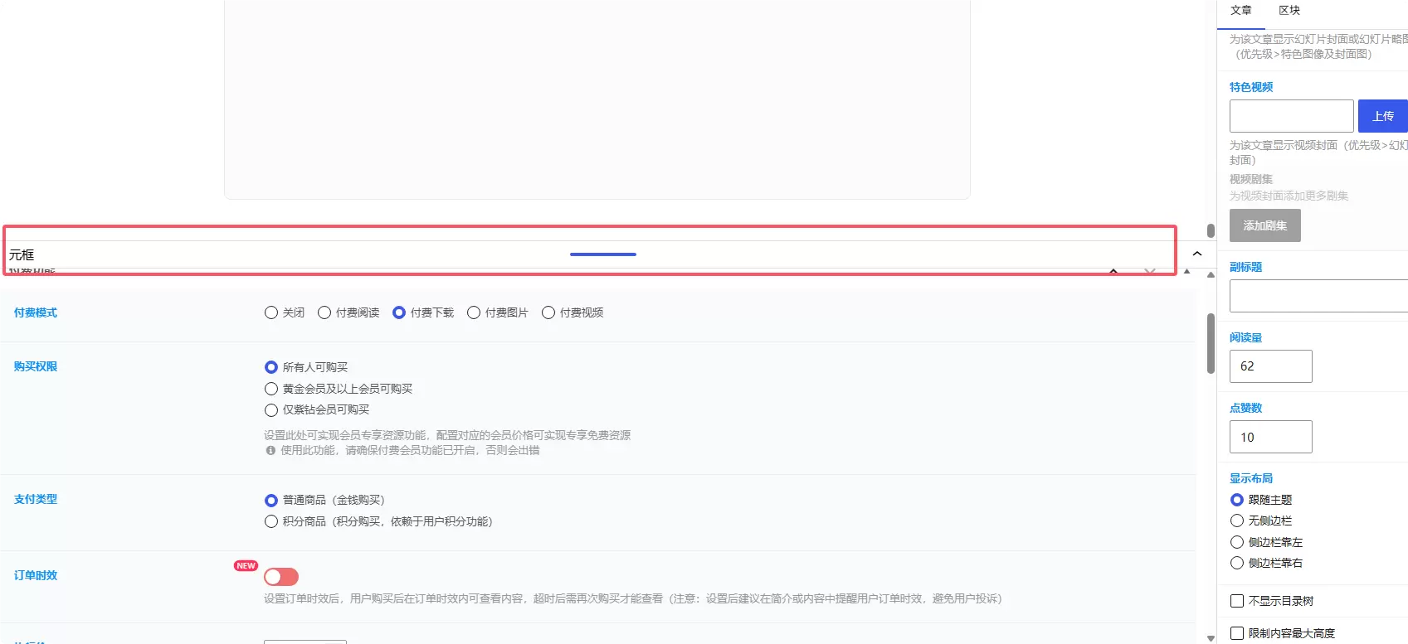Click the 购买权限 label
Screen dimensions: 1408x644
point(36,366)
